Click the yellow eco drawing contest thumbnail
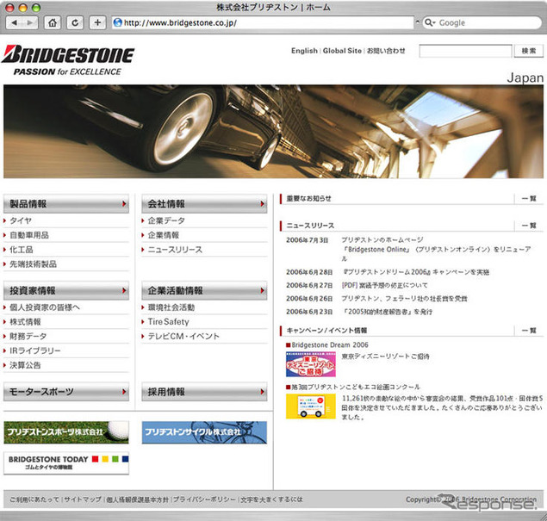Image resolution: width=547 pixels, height=521 pixels. tap(311, 406)
